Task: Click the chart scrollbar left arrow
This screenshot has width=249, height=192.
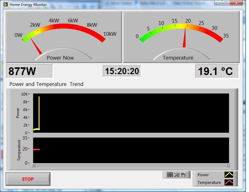Action: (x=34, y=165)
